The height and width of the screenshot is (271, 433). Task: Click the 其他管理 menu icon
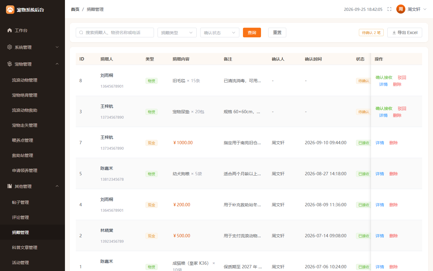(x=10, y=186)
